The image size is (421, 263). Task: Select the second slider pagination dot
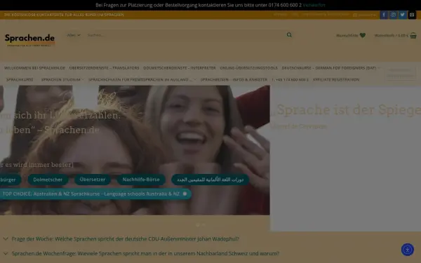pos(203,225)
